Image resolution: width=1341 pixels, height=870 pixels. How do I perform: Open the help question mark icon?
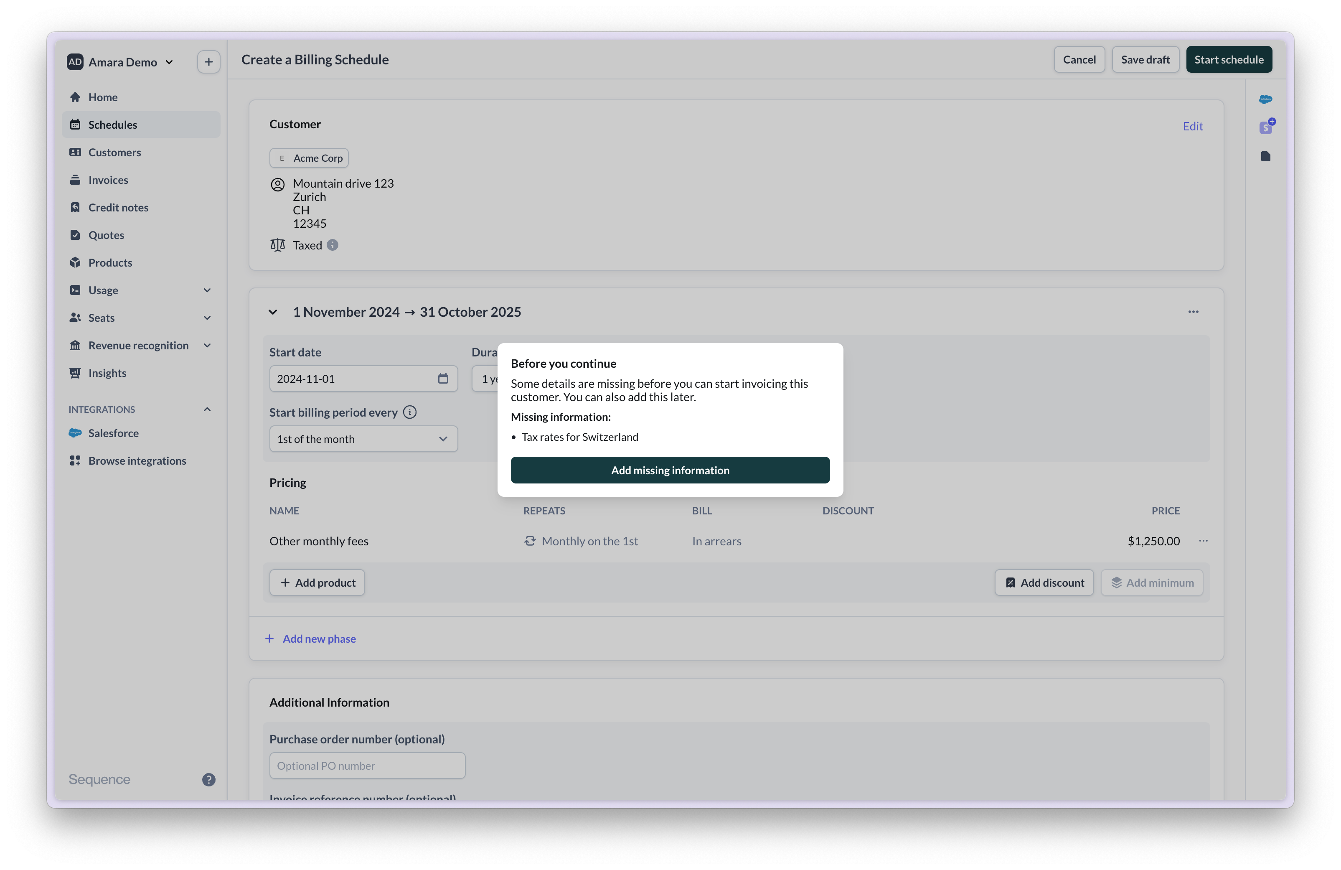tap(208, 779)
